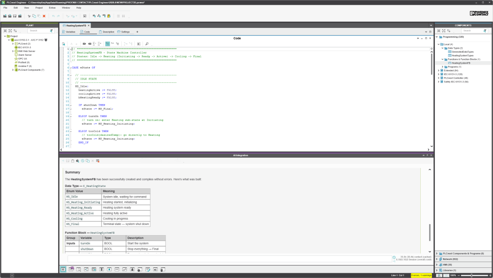Click the turnOn variable table cell
493x278 pixels.
pos(91,243)
